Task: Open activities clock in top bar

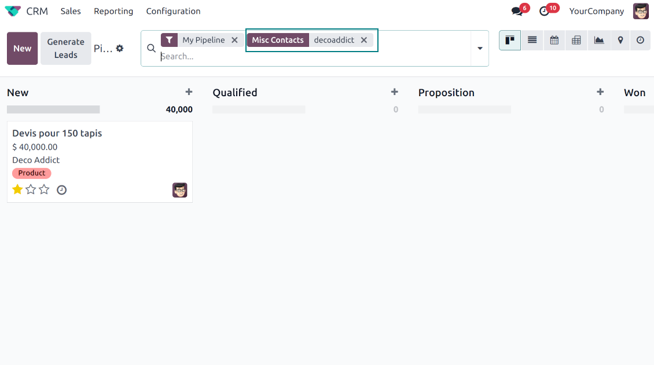Action: click(x=544, y=11)
